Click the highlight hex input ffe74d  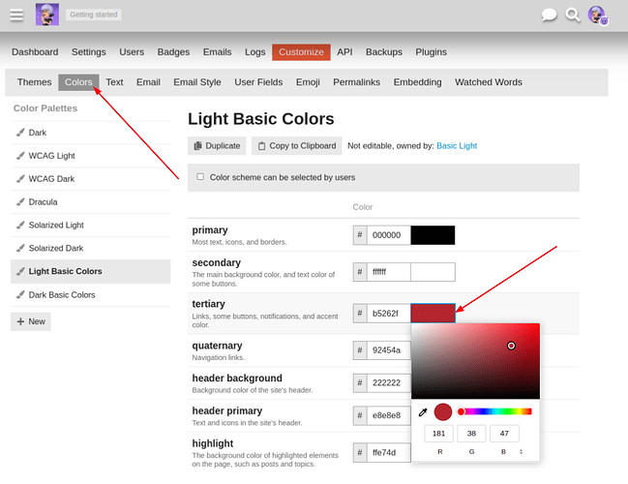pyautogui.click(x=388, y=453)
